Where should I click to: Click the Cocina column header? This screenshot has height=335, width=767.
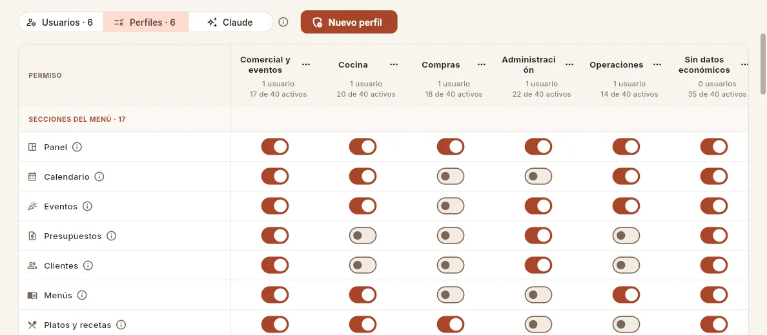353,64
